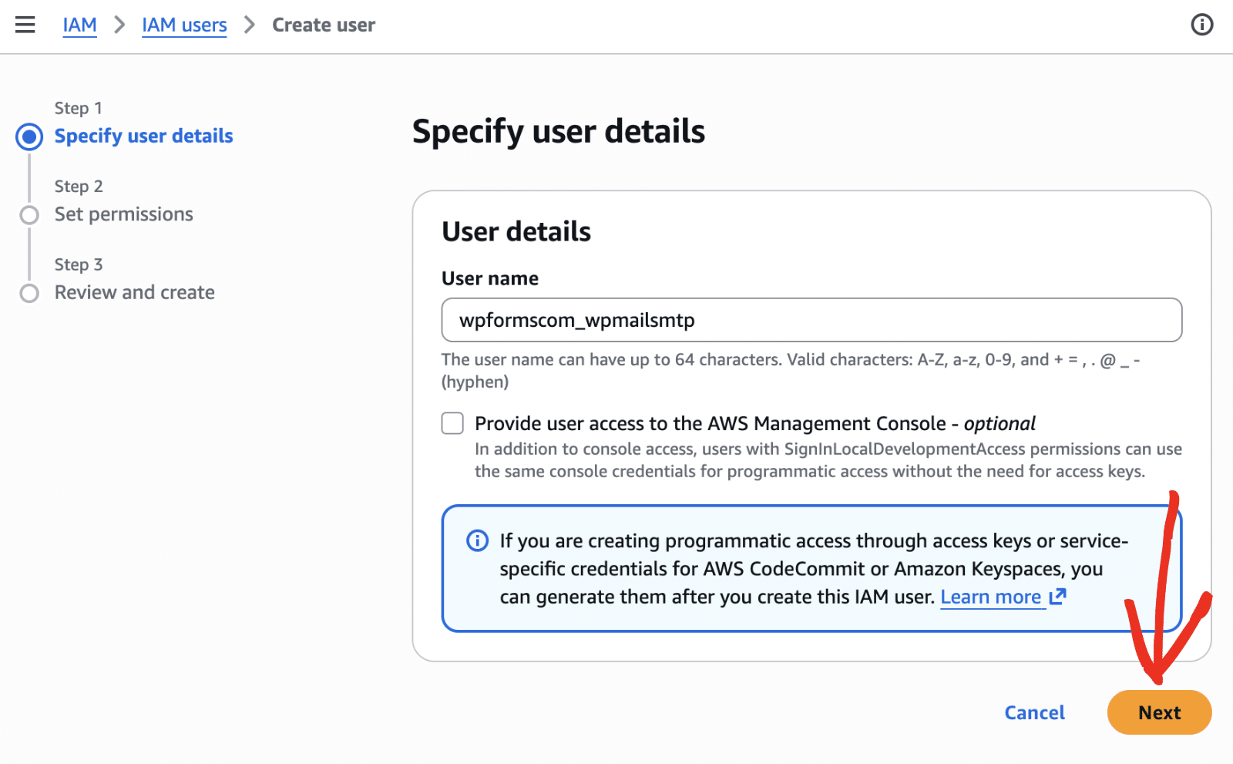Click the 'Step 3' label text
The width and height of the screenshot is (1233, 764).
point(79,264)
